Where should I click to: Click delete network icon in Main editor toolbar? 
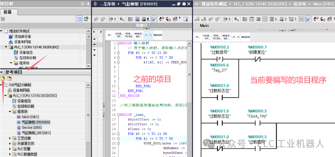pyautogui.click(x=204, y=19)
